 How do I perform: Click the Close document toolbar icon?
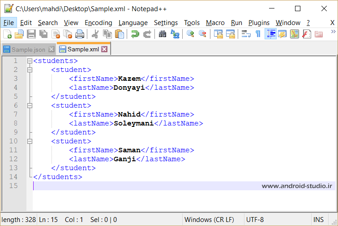56,34
